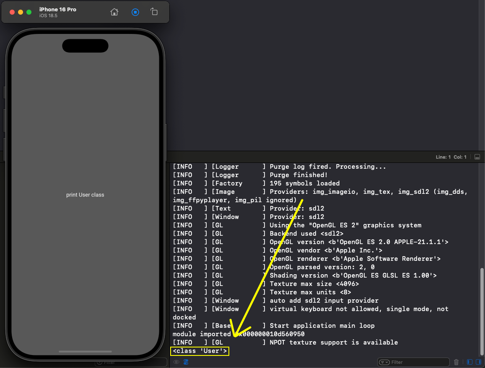
Task: Toggle the console pane button at far right
Action: pos(479,362)
